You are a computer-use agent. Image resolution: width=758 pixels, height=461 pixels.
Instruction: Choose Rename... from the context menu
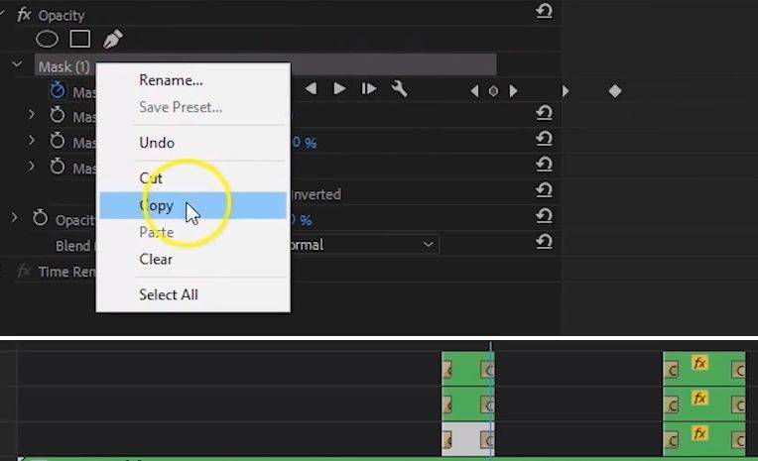pyautogui.click(x=171, y=80)
